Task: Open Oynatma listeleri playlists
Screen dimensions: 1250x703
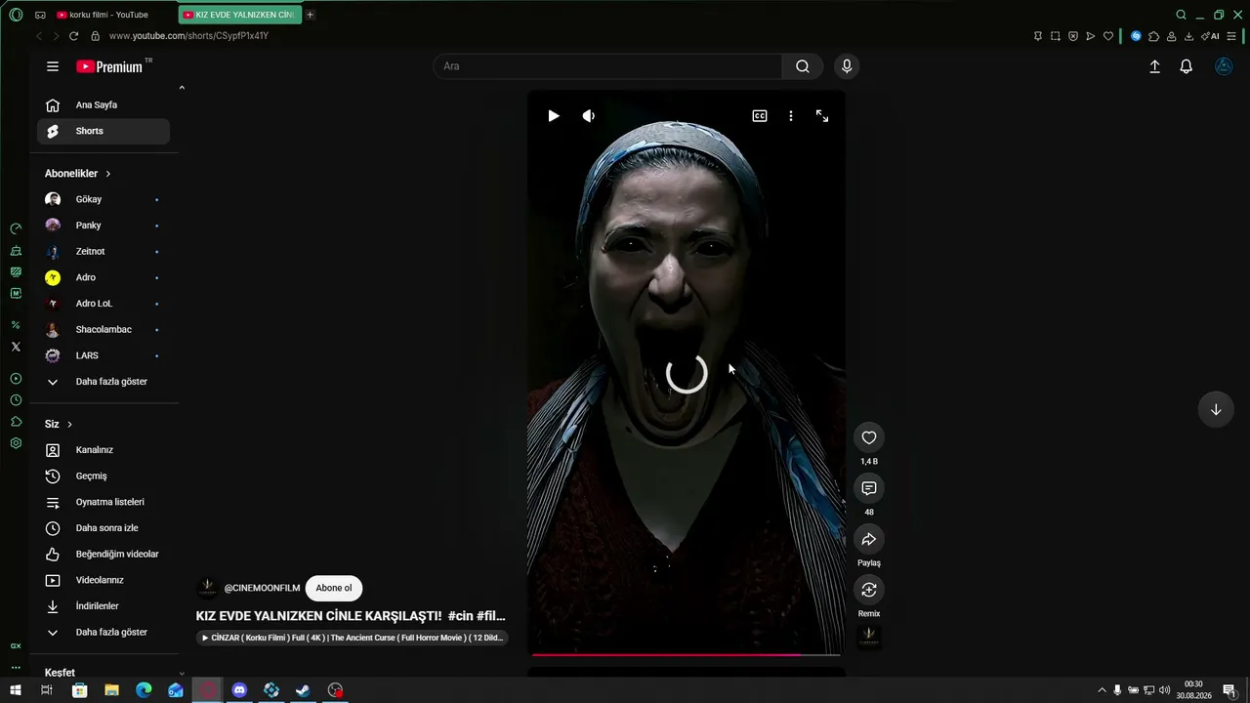Action: click(x=104, y=502)
